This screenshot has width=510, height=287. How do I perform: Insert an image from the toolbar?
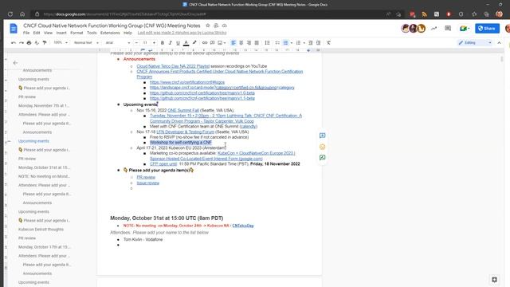point(220,42)
